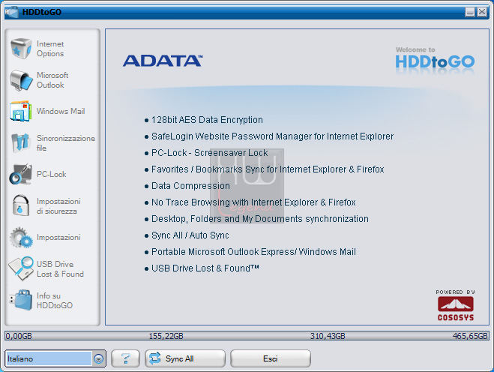Click the Favorites / Bookmarks Sync text
This screenshot has width=494, height=372.
268,169
